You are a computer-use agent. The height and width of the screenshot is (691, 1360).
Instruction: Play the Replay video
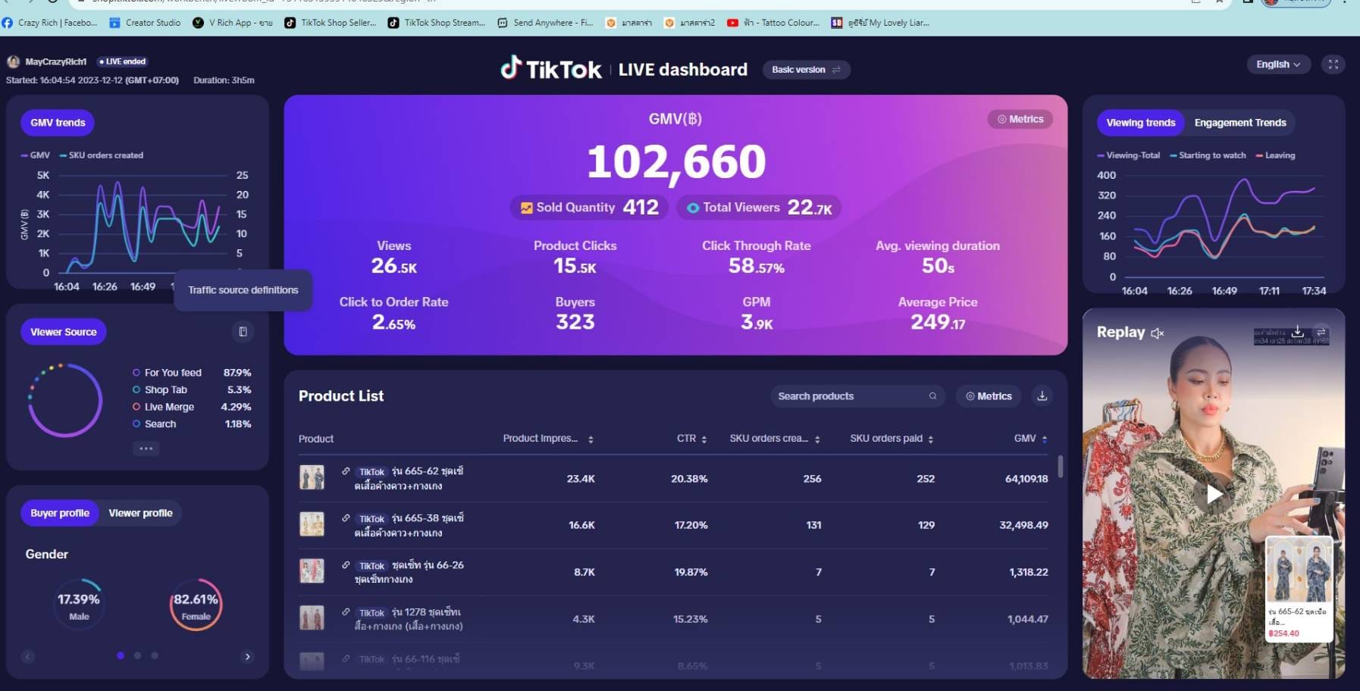(1213, 494)
